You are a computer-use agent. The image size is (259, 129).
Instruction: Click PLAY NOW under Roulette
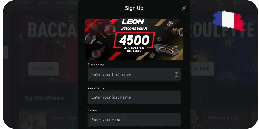pos(202,69)
